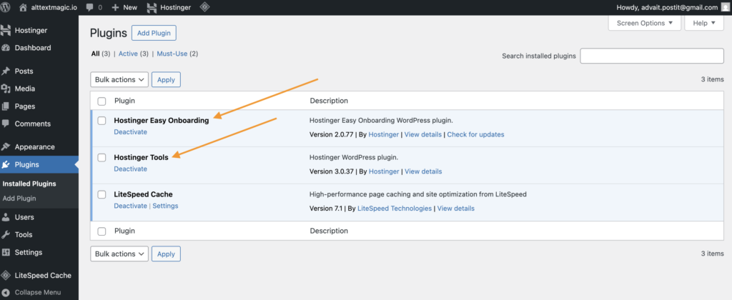
Task: Deactivate Hostinger Easy Onboarding
Action: pos(130,132)
